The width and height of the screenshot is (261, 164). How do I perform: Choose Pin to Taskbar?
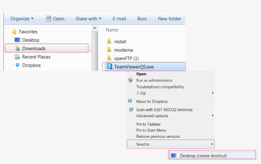coord(148,124)
